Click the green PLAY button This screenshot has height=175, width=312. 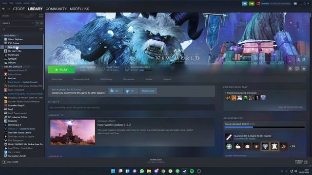[61, 70]
